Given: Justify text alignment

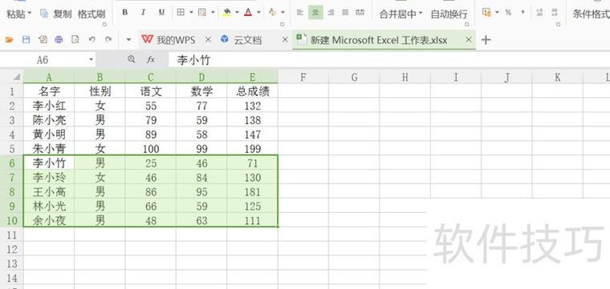Looking at the screenshot, I should point(345,13).
